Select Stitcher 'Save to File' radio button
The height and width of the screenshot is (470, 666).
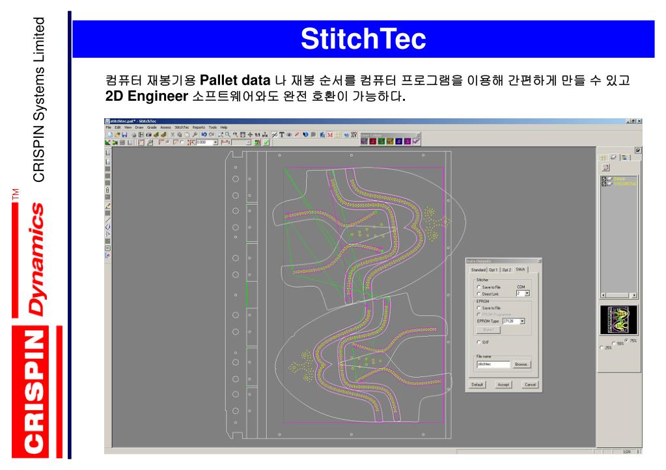(479, 287)
